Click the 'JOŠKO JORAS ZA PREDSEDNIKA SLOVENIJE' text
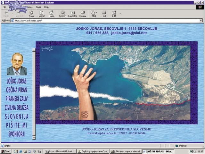 pyautogui.click(x=116, y=129)
